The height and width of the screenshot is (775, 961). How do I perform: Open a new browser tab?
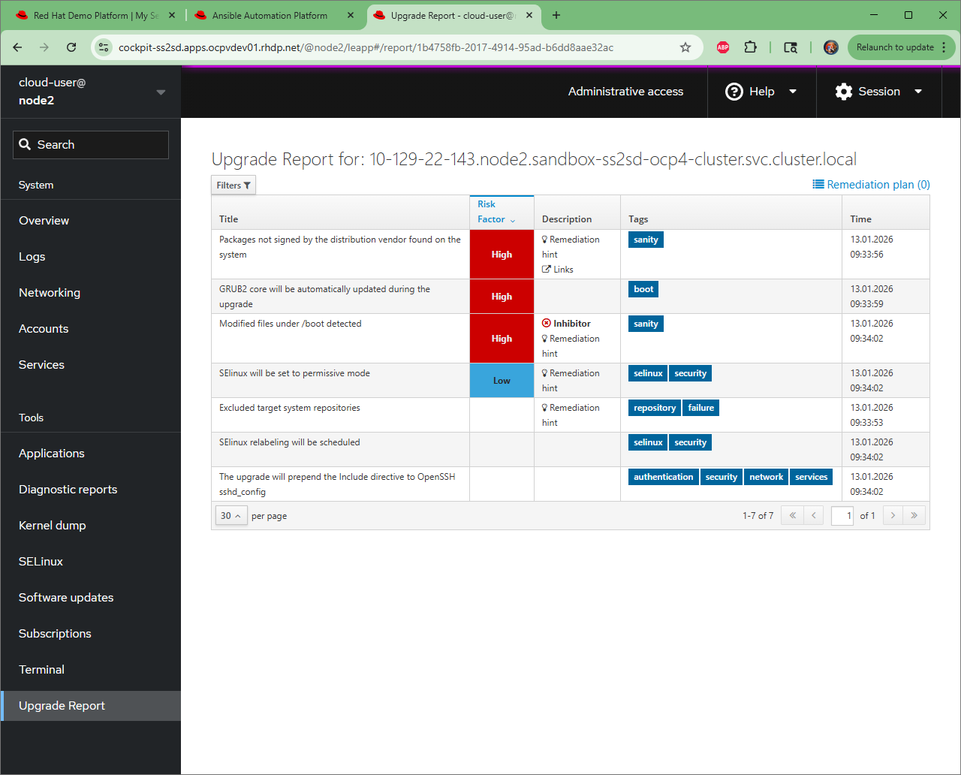[556, 15]
